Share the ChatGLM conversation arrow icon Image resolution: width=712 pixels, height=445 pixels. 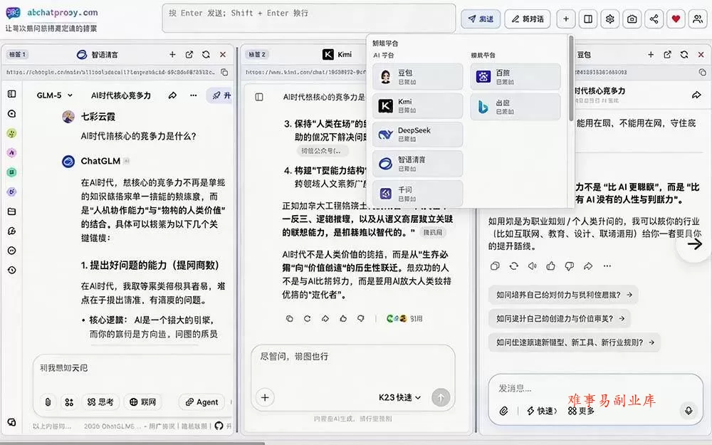[x=172, y=95]
